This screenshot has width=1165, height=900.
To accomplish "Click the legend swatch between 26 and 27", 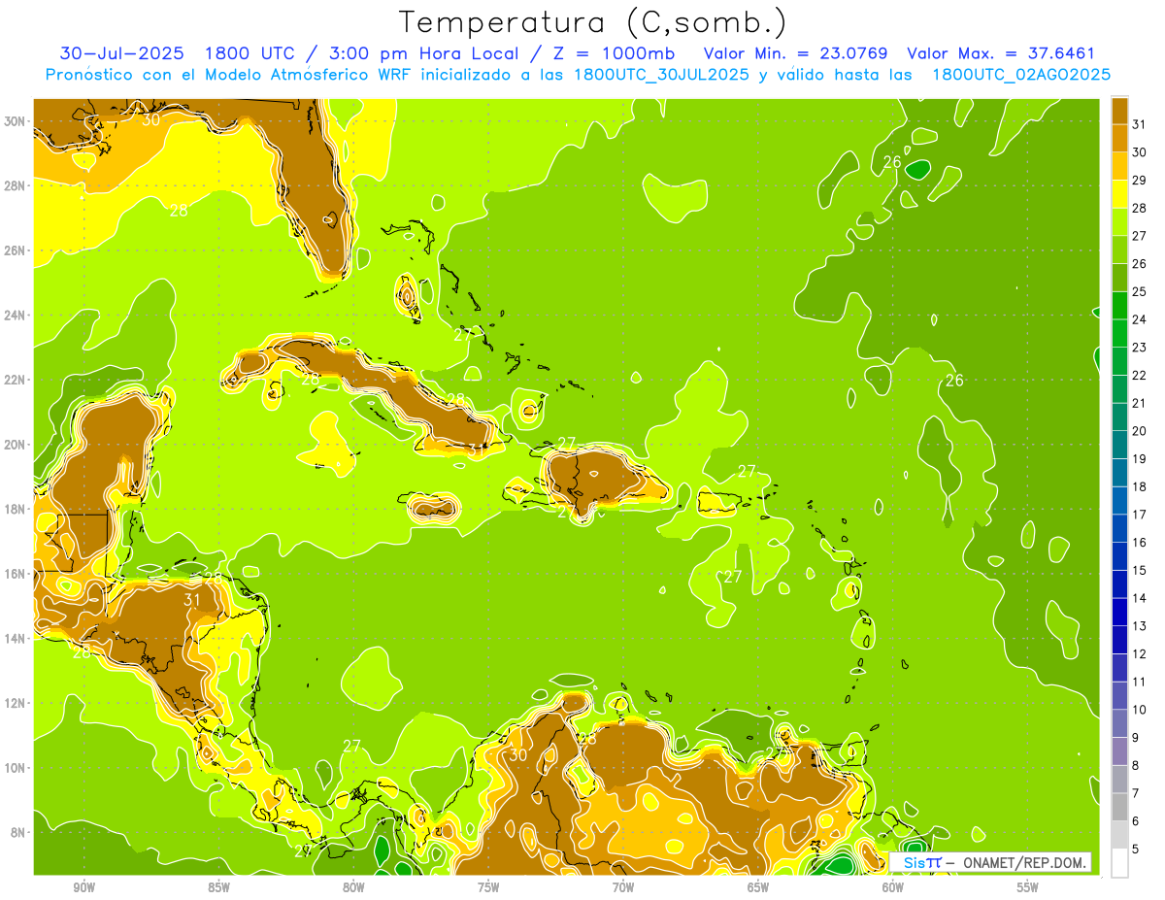I will point(1119,250).
